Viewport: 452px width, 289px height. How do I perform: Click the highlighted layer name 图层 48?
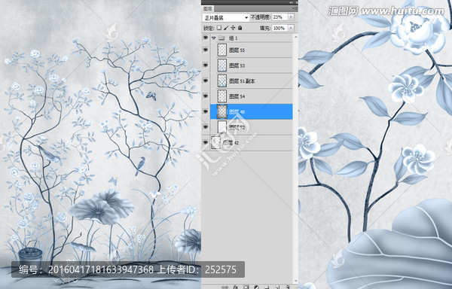click(237, 111)
